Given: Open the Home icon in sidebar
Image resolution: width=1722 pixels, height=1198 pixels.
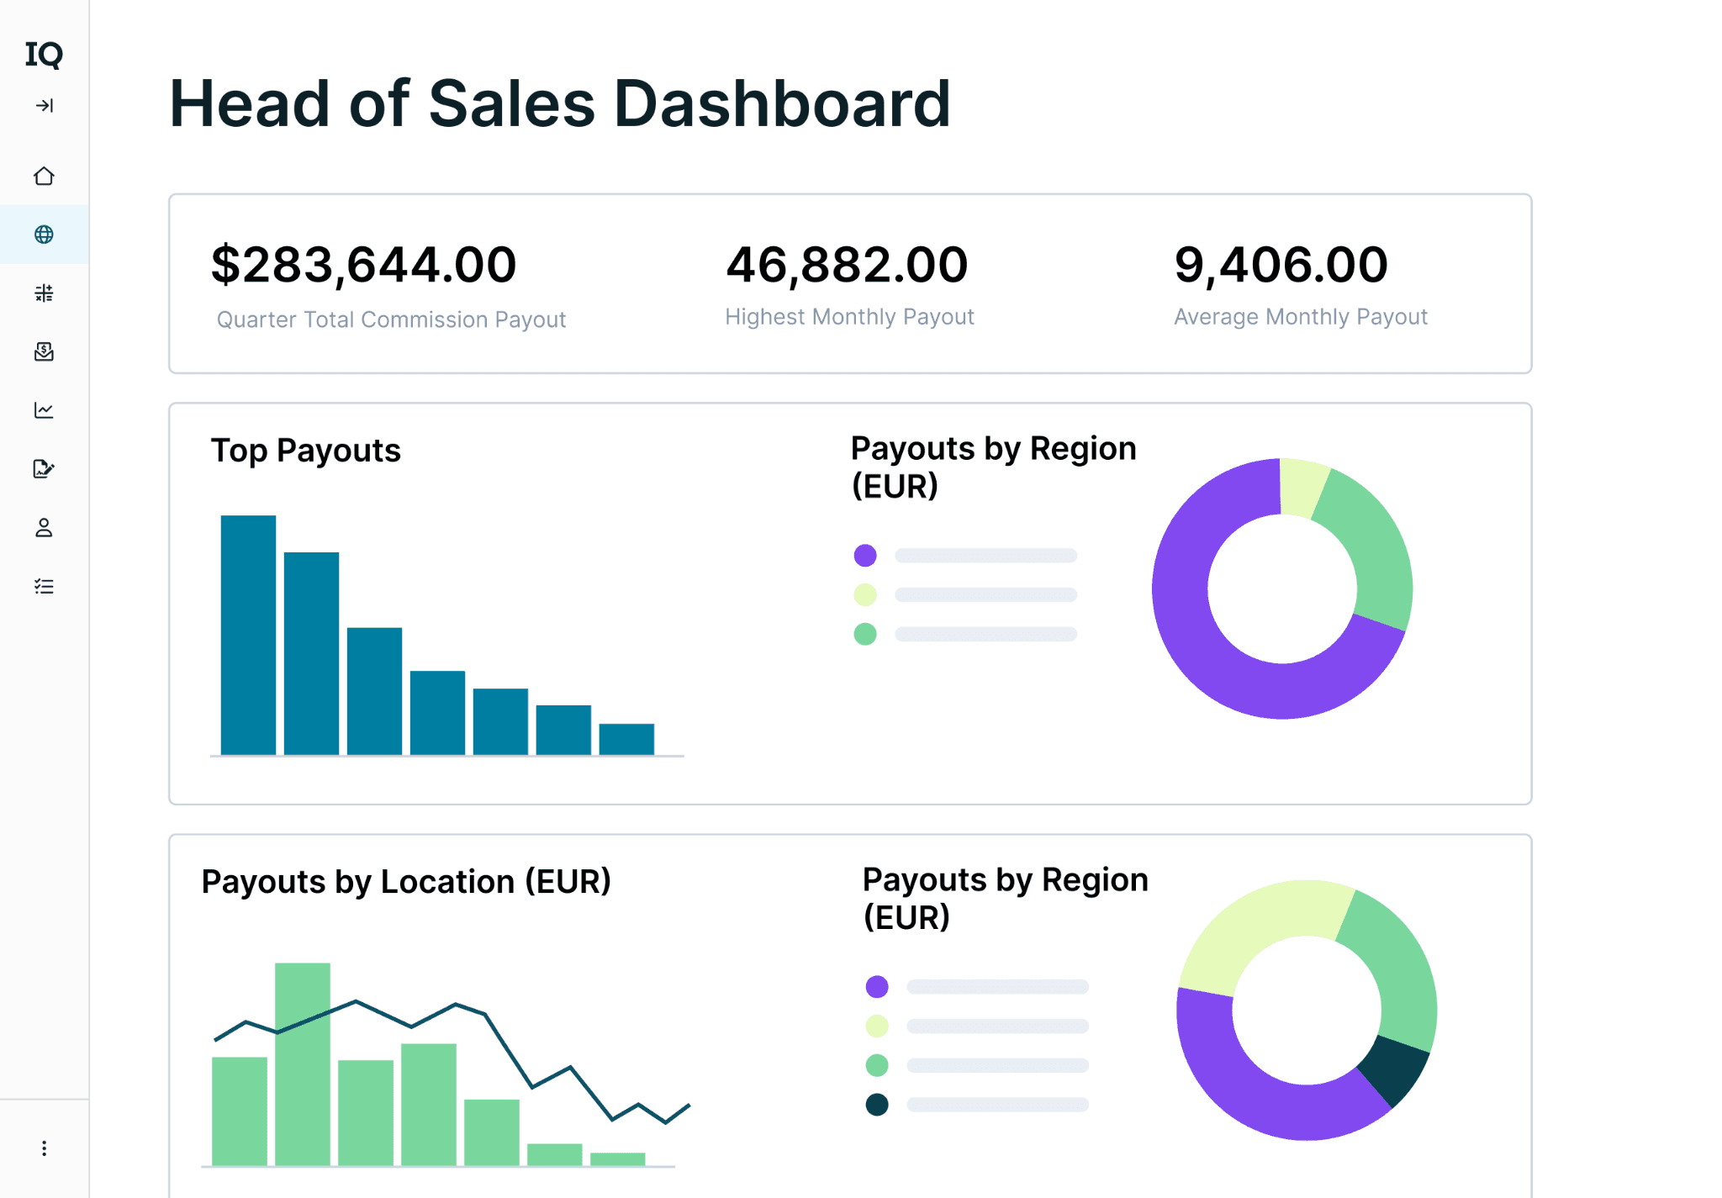Looking at the screenshot, I should [44, 176].
